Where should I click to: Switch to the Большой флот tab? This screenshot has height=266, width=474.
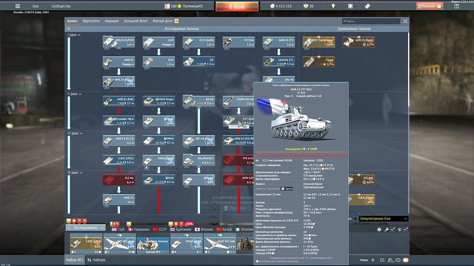coord(136,21)
